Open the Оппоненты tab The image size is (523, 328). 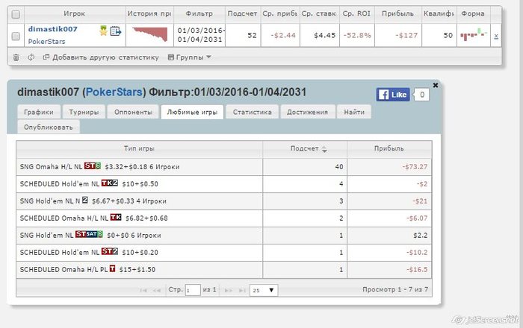pos(133,112)
